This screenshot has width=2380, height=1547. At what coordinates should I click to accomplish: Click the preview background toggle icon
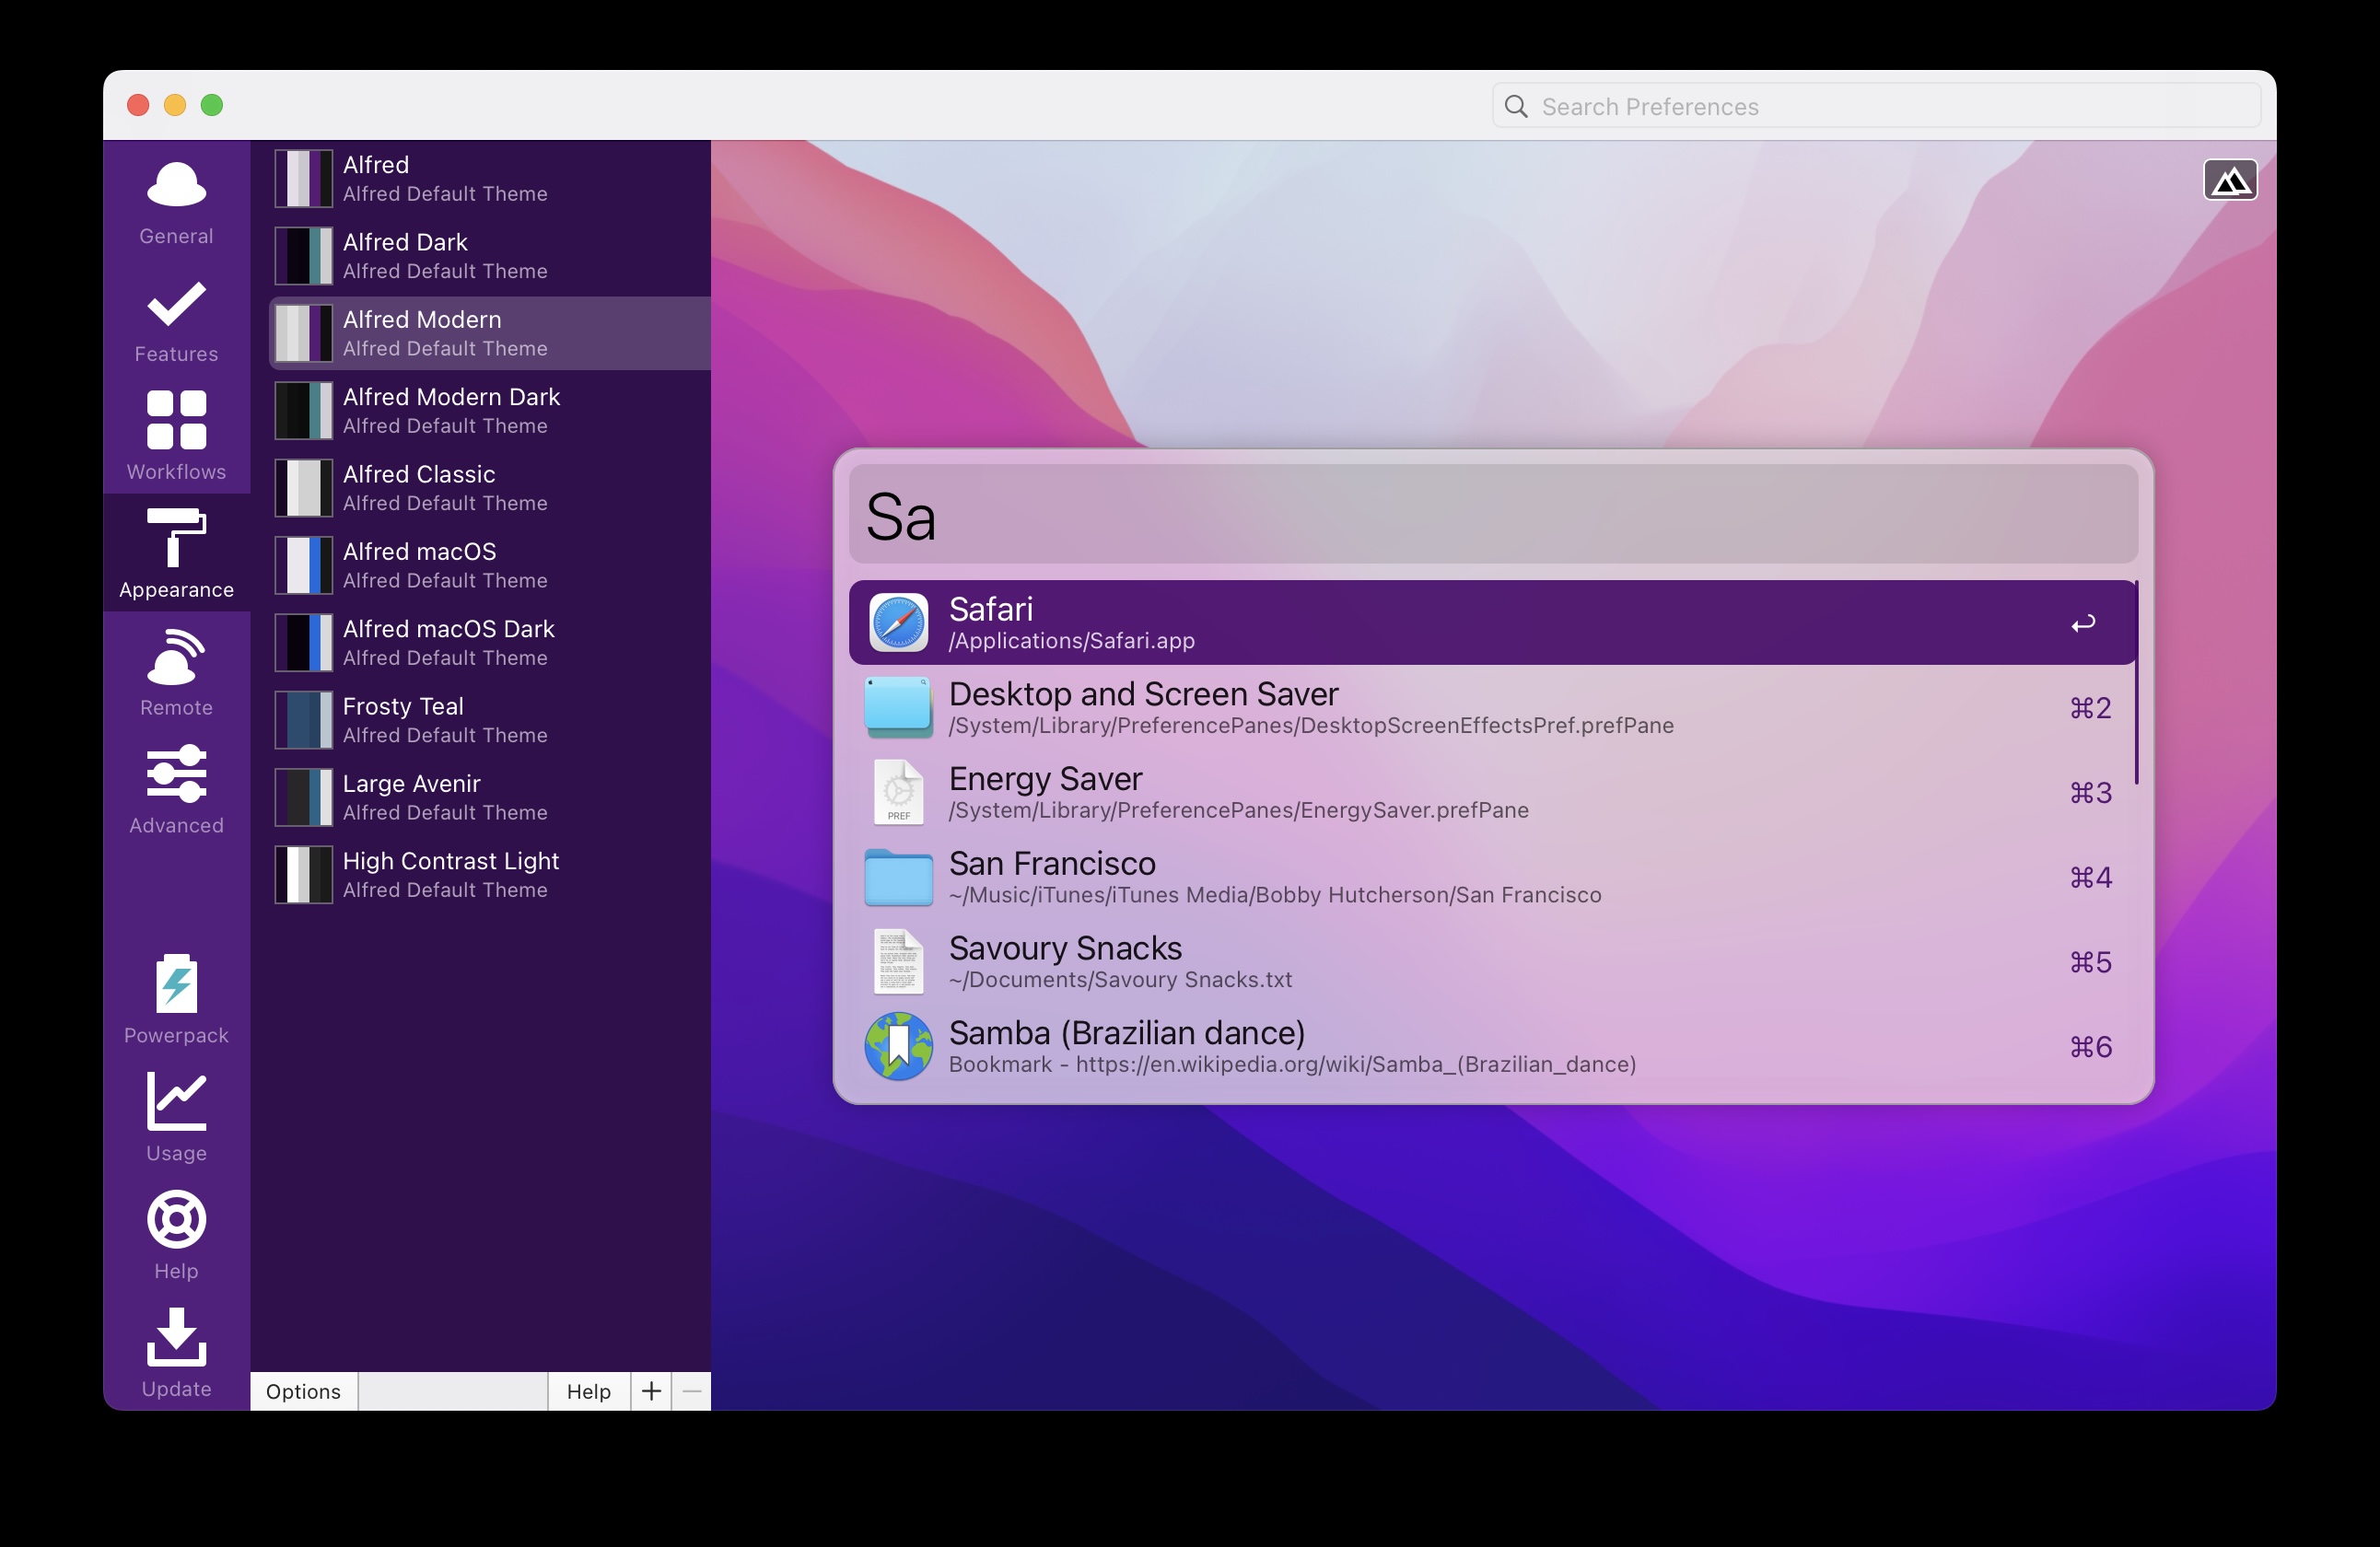2229,181
